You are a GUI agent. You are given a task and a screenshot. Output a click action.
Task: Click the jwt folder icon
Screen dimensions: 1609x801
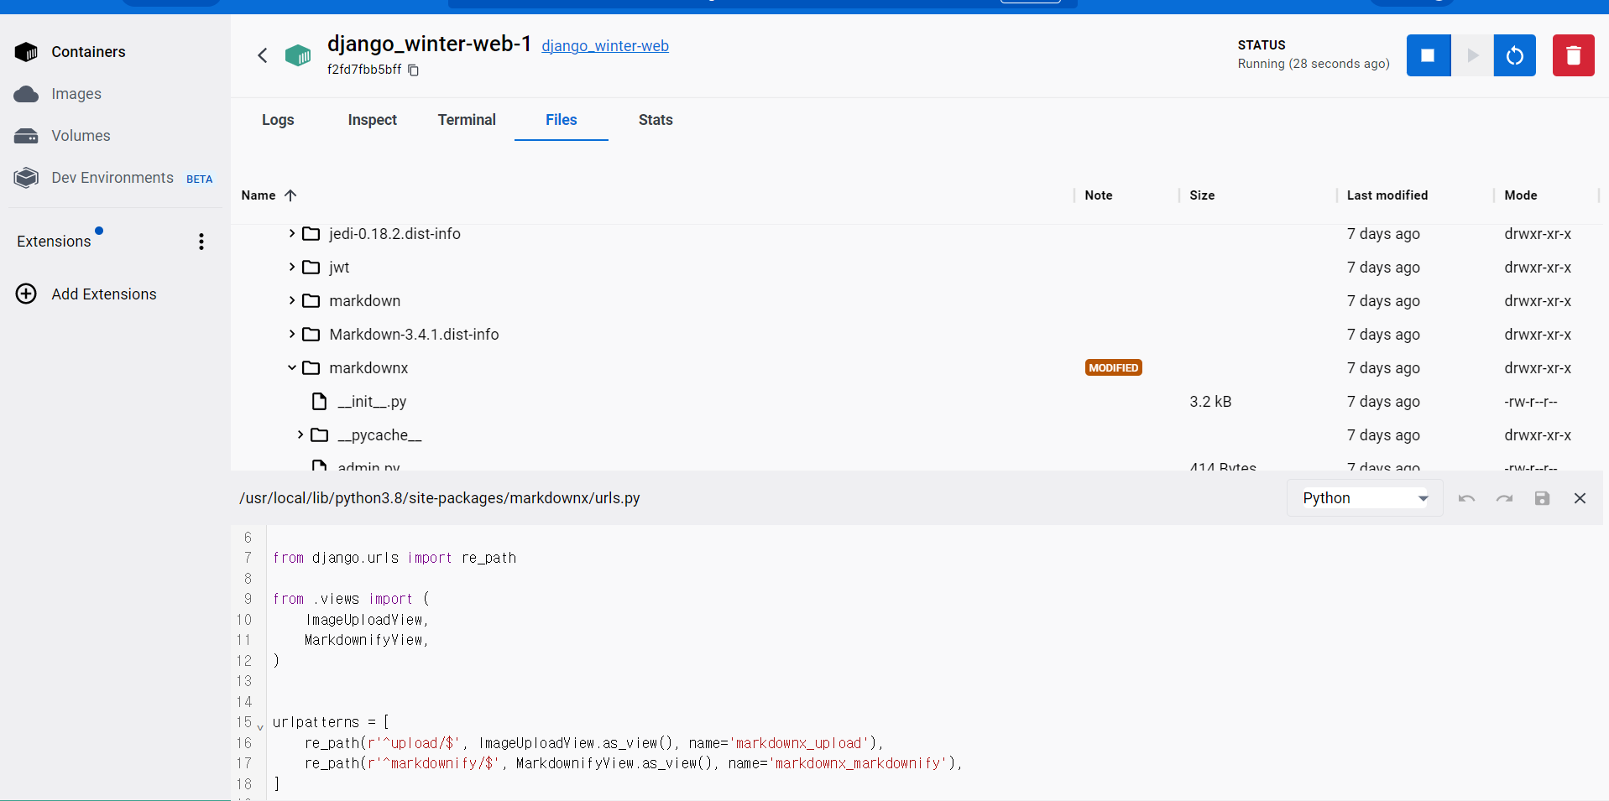pyautogui.click(x=311, y=268)
